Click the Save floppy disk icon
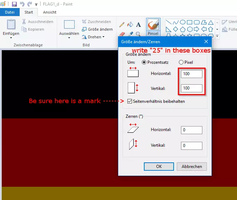The width and height of the screenshot is (237, 200). tap(14, 4)
